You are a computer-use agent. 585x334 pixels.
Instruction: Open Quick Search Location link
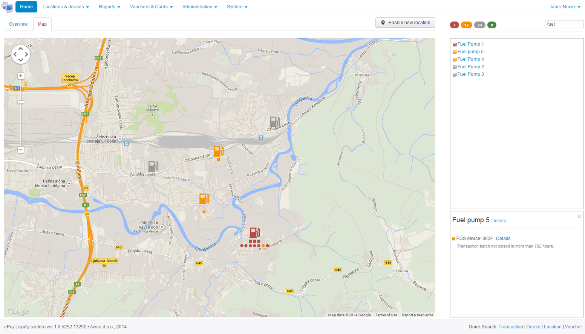point(553,327)
